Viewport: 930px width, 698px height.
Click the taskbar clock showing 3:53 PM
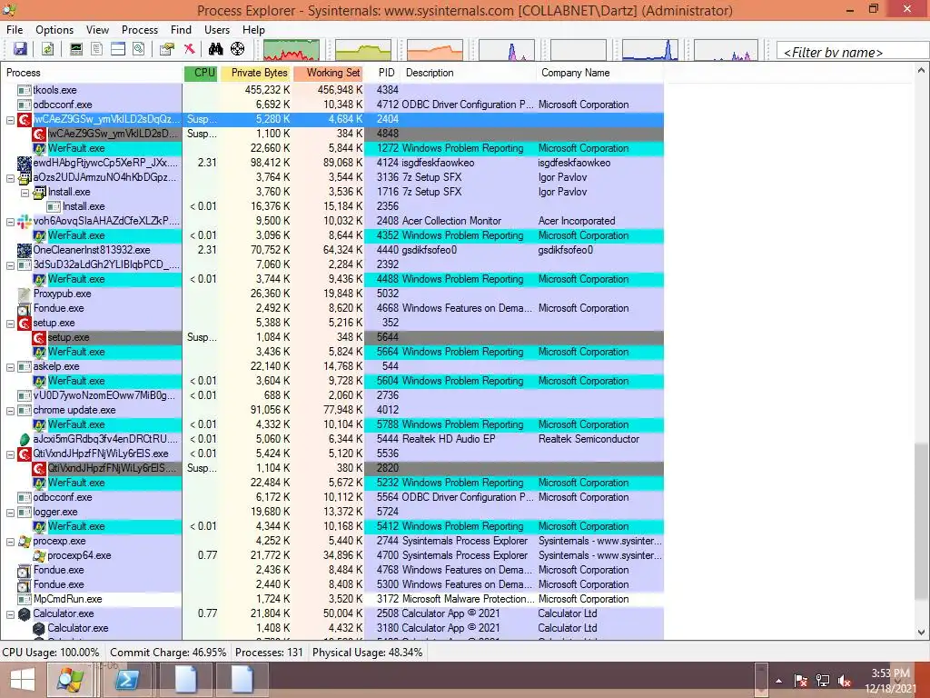[890, 681]
